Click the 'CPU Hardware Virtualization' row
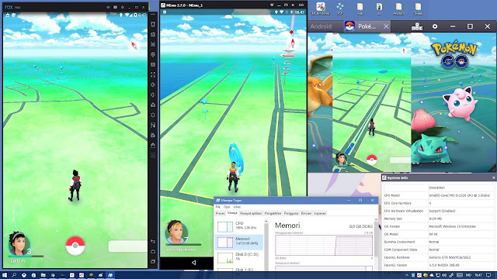 [439, 211]
